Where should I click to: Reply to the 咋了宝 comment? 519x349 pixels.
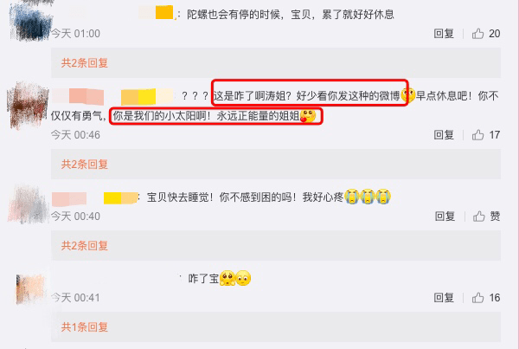click(444, 298)
